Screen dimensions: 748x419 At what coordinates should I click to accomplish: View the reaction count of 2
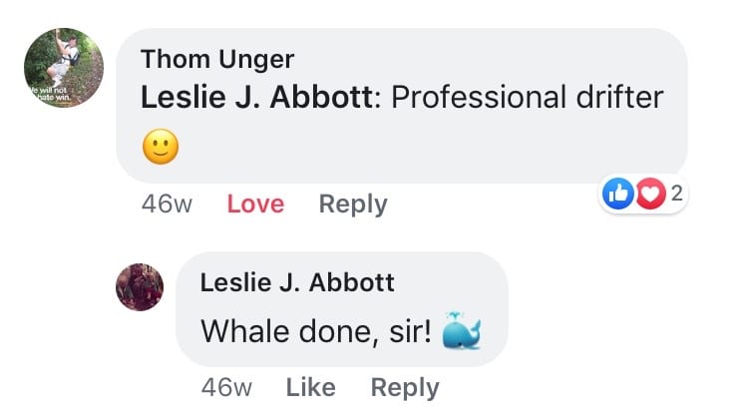tap(677, 195)
